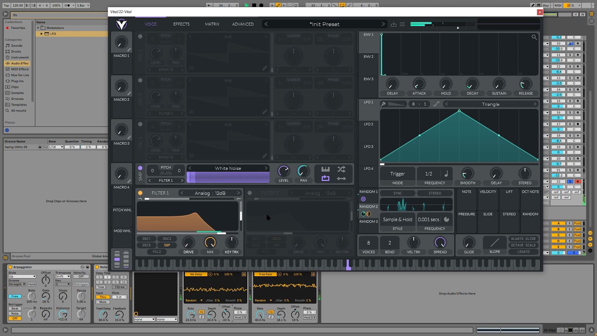Click the LFO frequency note-value icon
Viewport: 597px width, 336px height.
pos(446,174)
